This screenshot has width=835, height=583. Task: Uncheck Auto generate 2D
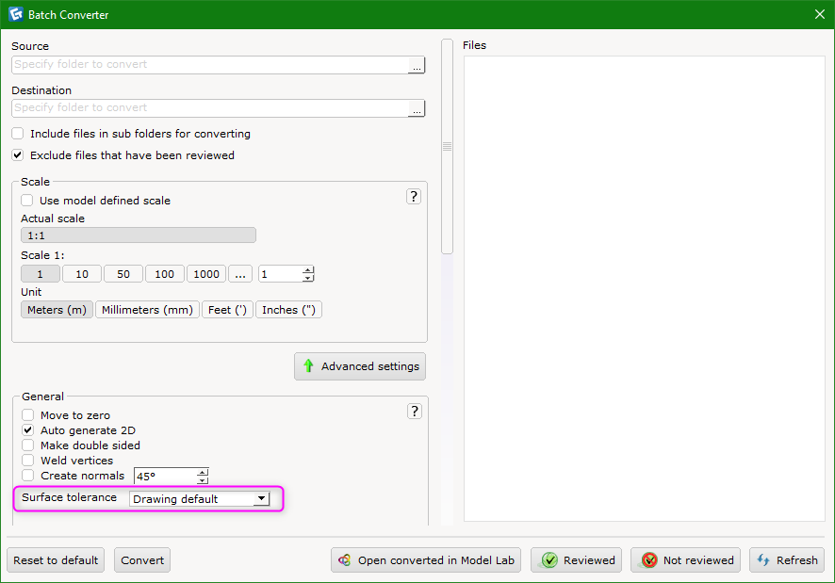pos(27,429)
